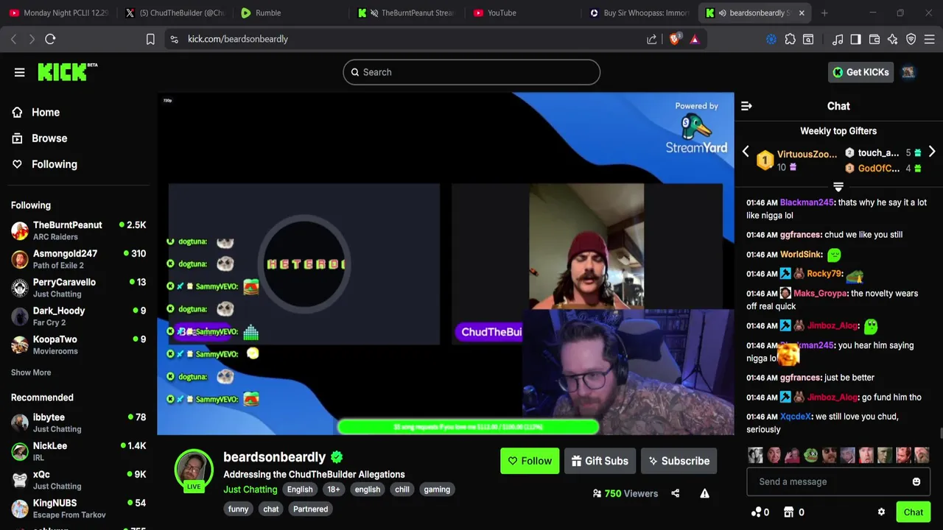Click the green Chat send button
Screen dimensions: 943x530
[914, 512]
